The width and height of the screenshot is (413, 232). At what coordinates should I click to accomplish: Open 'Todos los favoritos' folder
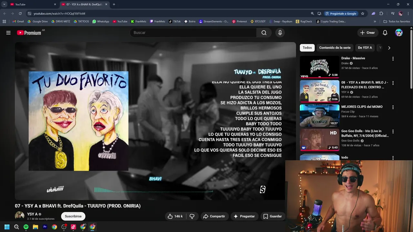click(397, 22)
